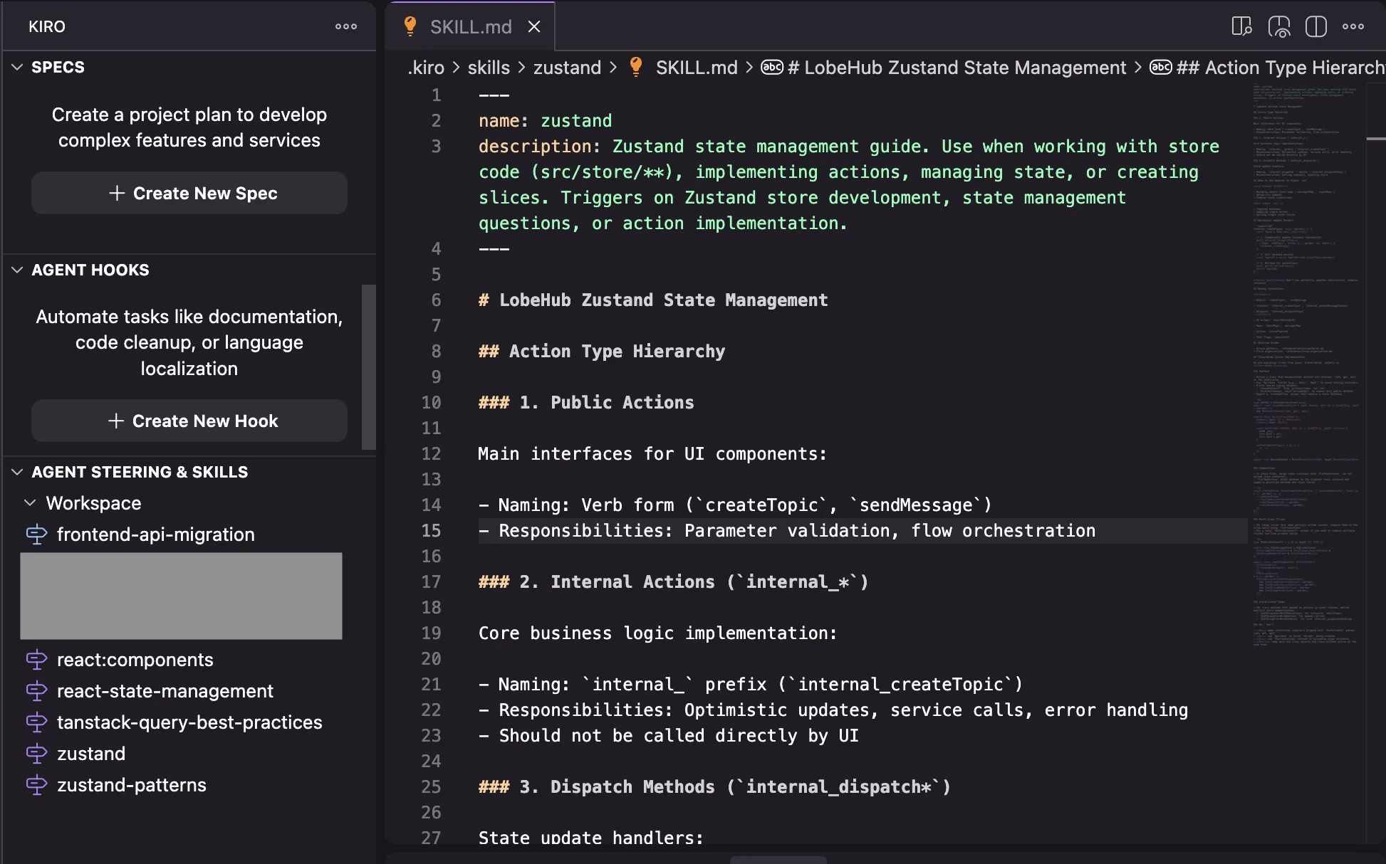Click '### 3. Dispatch Methods' heading
This screenshot has height=864, width=1386.
click(714, 786)
